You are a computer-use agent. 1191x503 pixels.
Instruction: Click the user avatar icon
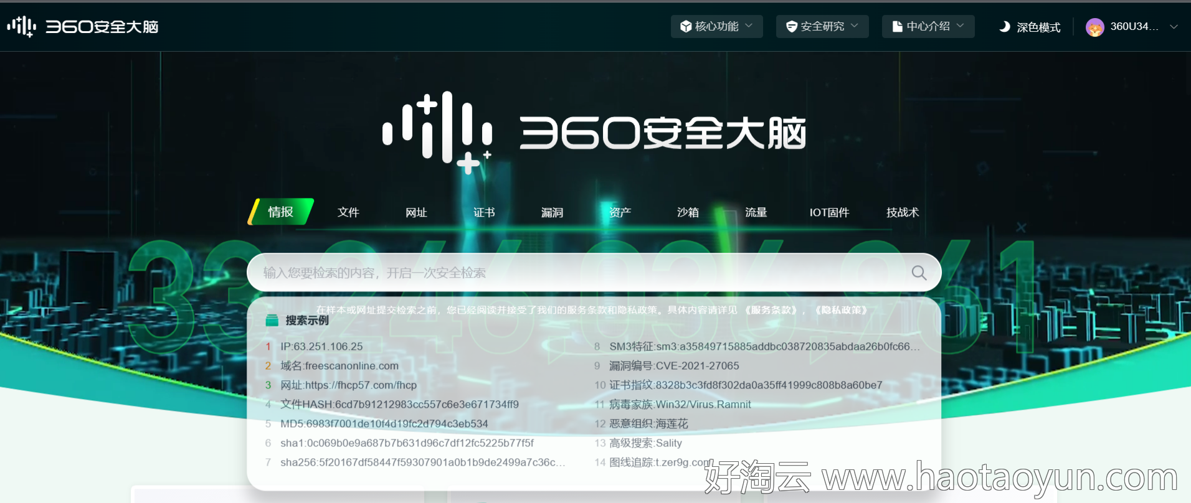1094,27
